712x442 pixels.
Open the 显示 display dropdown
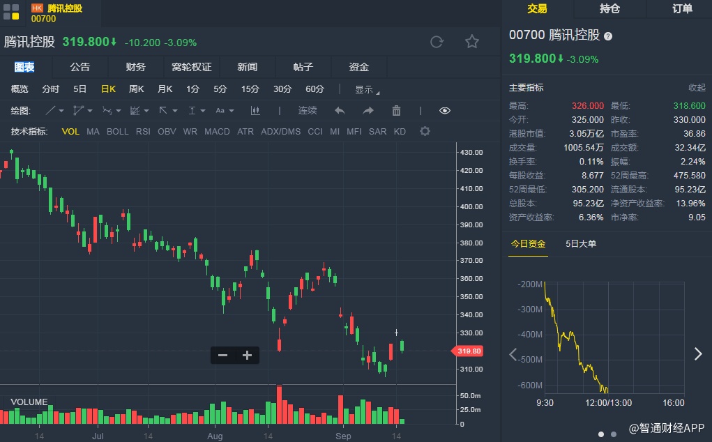(367, 89)
